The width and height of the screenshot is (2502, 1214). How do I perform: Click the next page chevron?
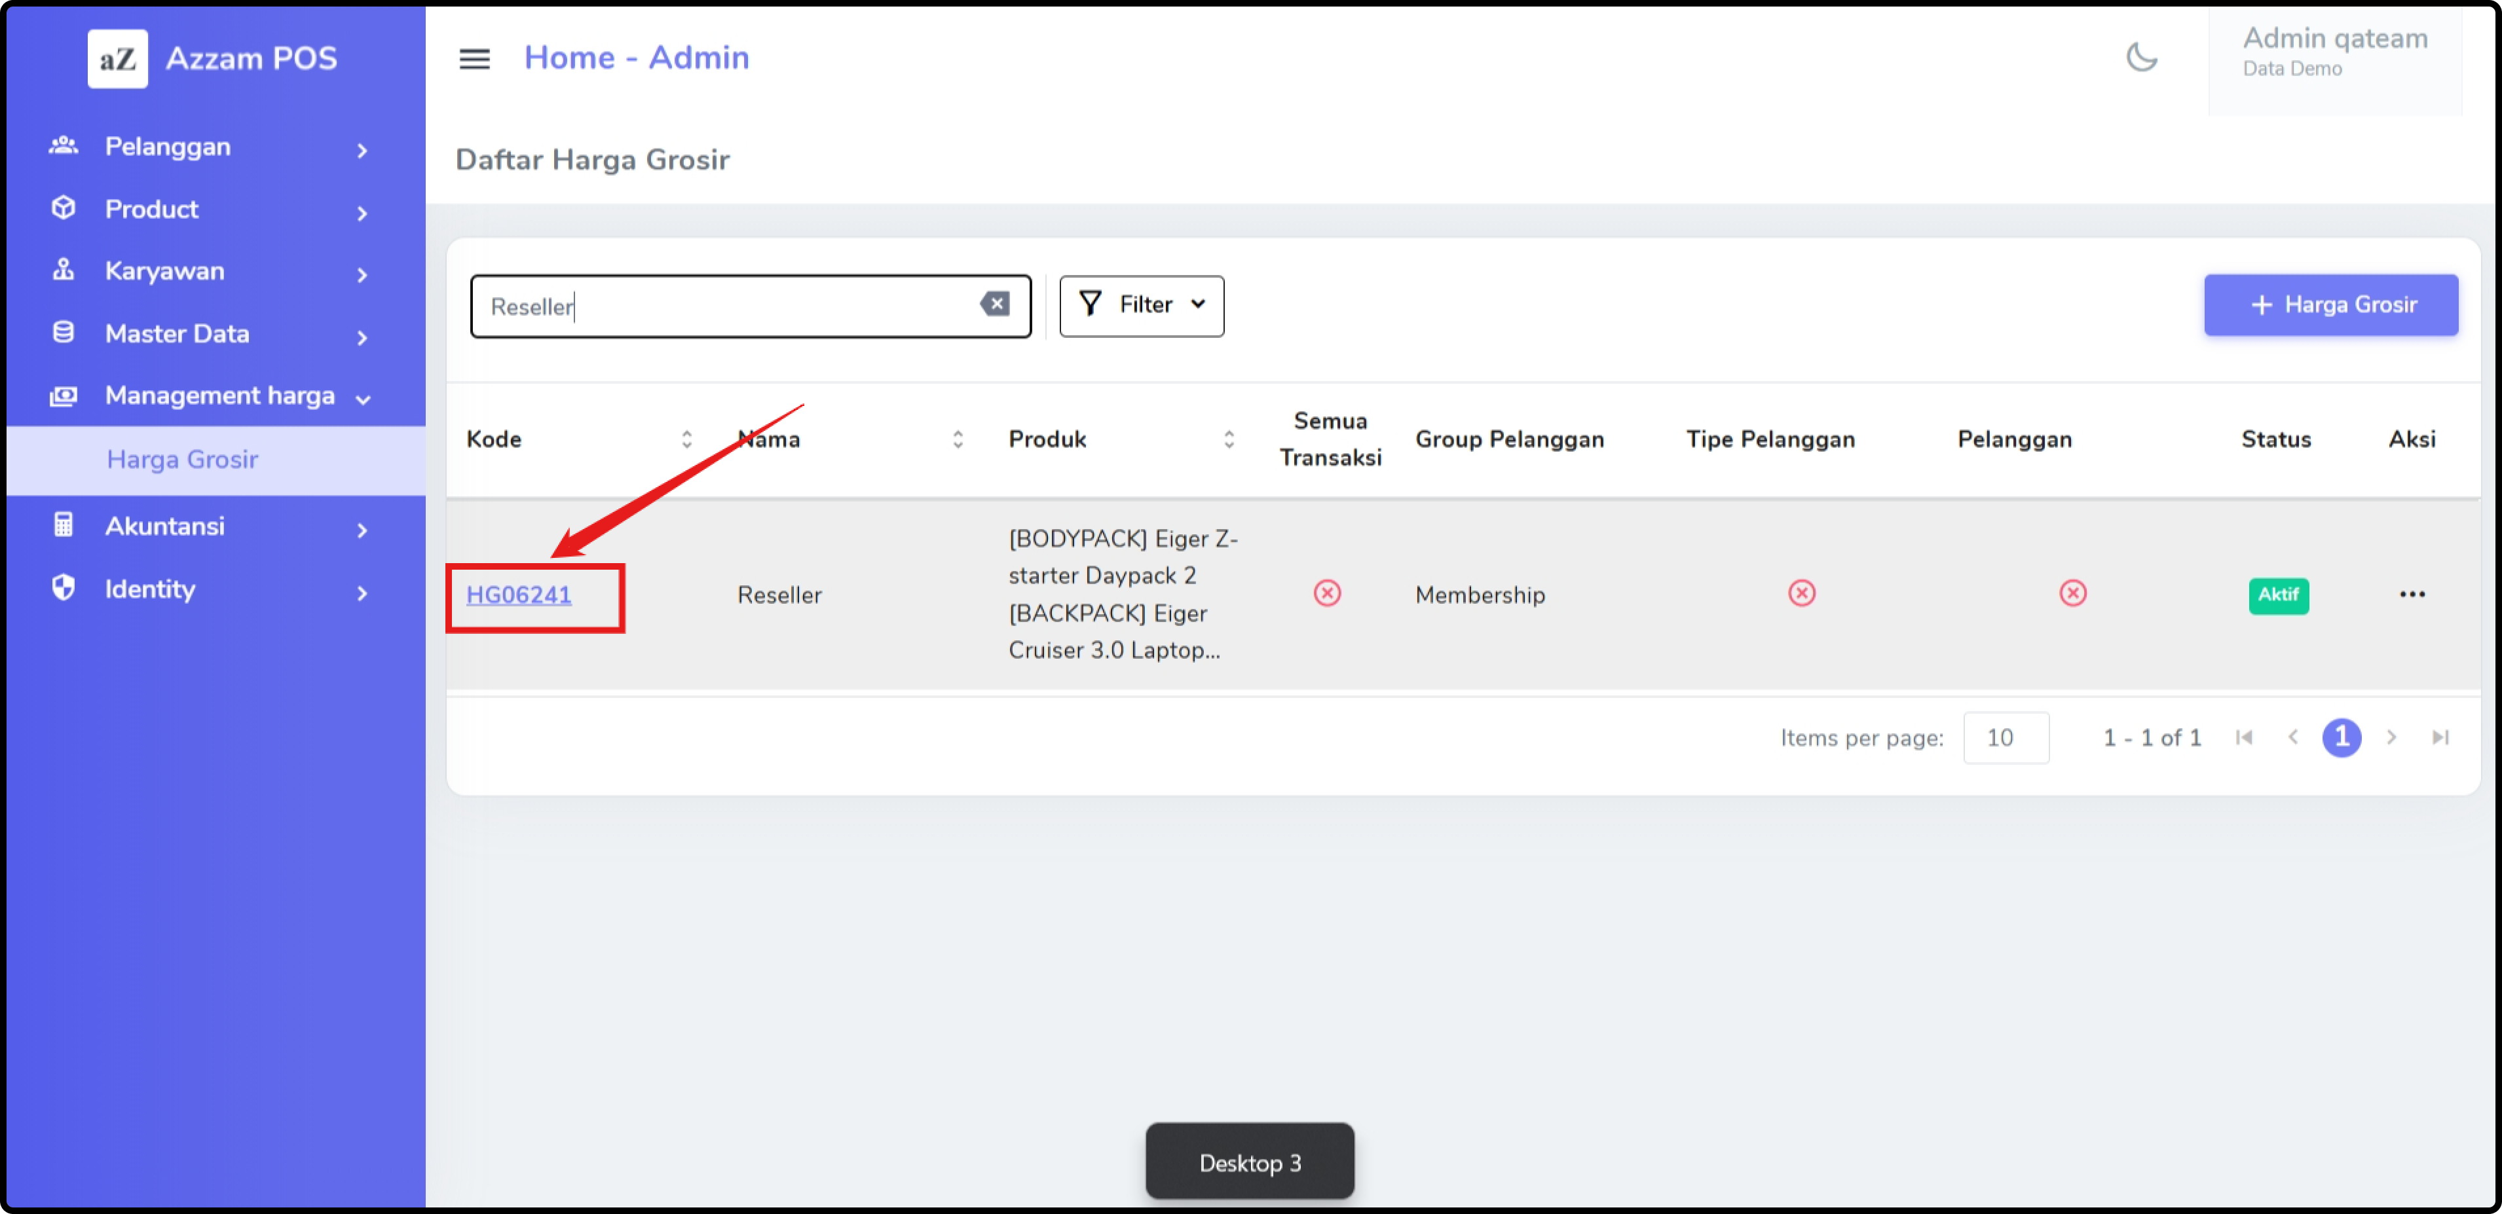pyautogui.click(x=2391, y=737)
